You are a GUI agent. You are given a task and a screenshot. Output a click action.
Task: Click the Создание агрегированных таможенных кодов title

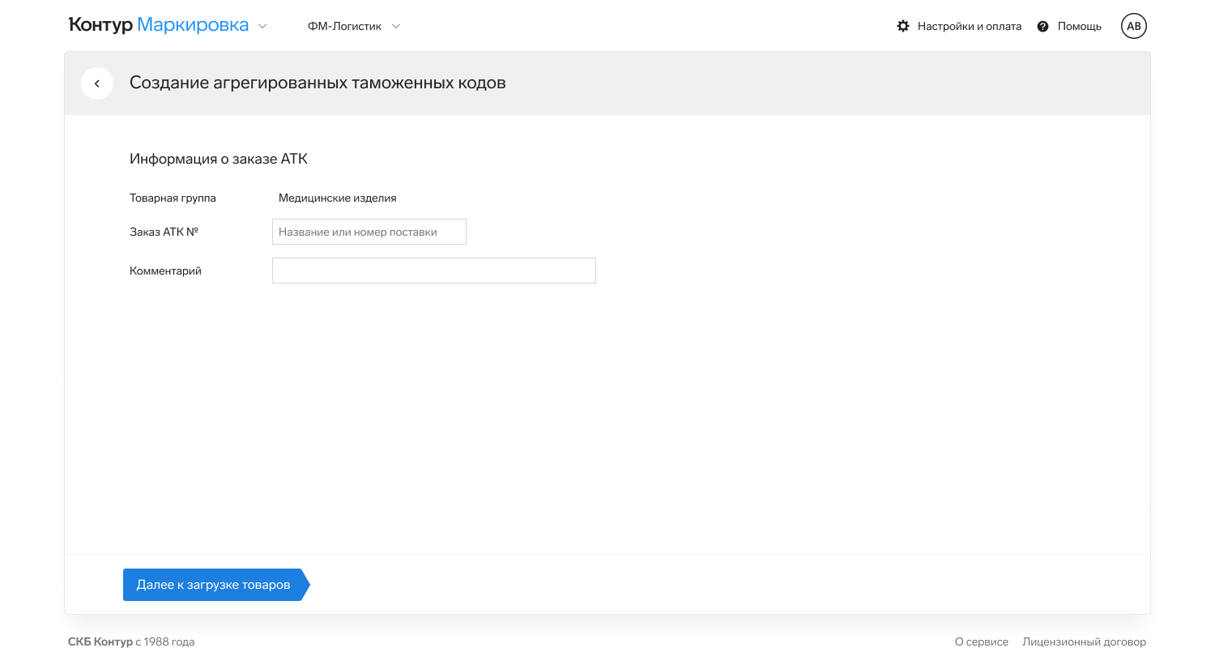(318, 83)
